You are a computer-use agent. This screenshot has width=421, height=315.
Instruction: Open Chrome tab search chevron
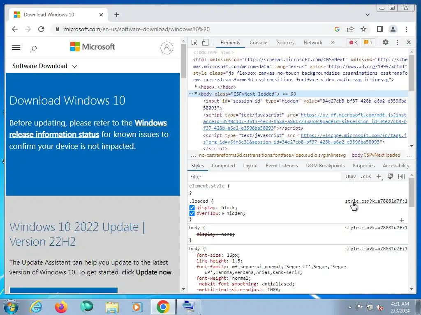[x=368, y=15]
